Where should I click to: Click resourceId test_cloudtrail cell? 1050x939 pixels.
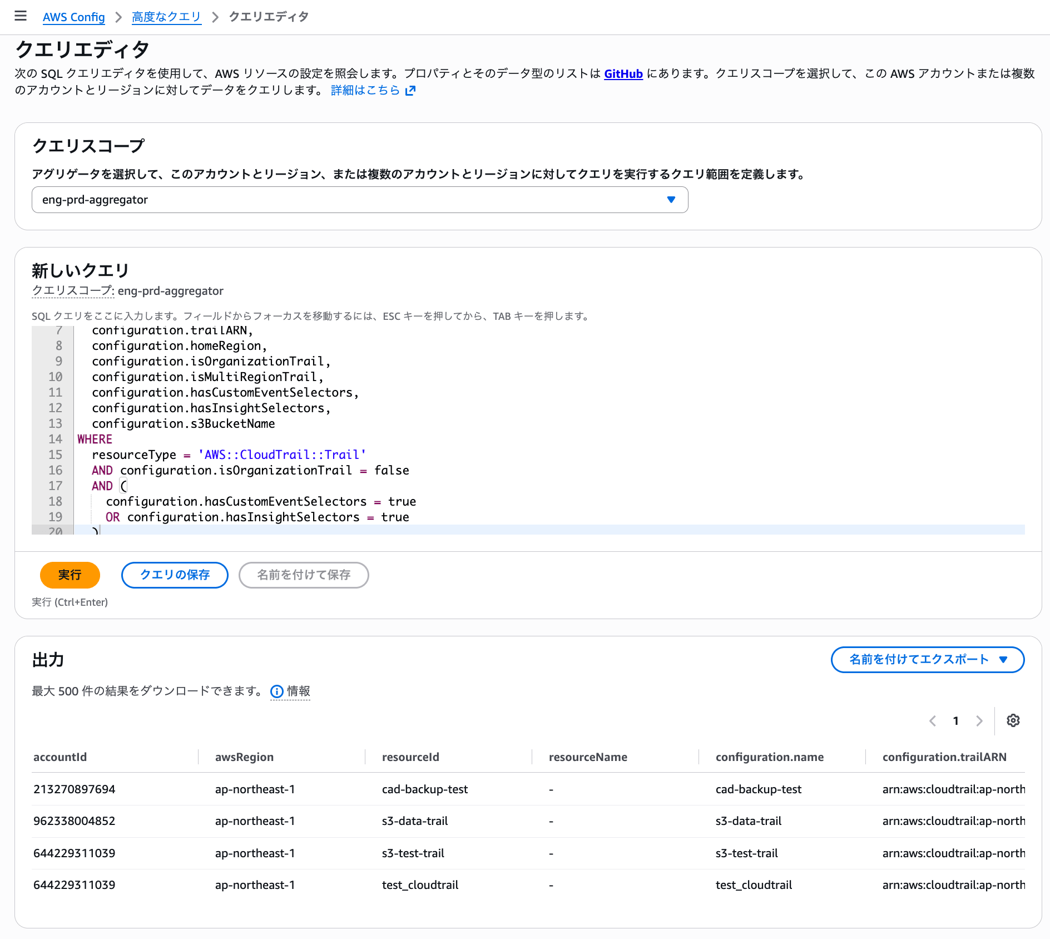(x=420, y=884)
